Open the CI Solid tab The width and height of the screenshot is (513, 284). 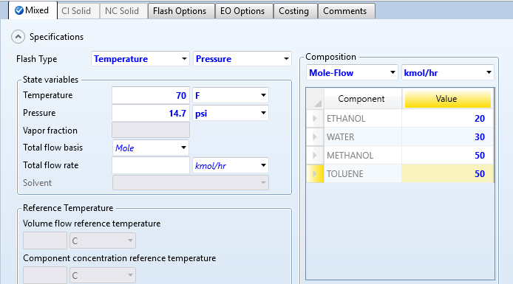click(x=78, y=11)
